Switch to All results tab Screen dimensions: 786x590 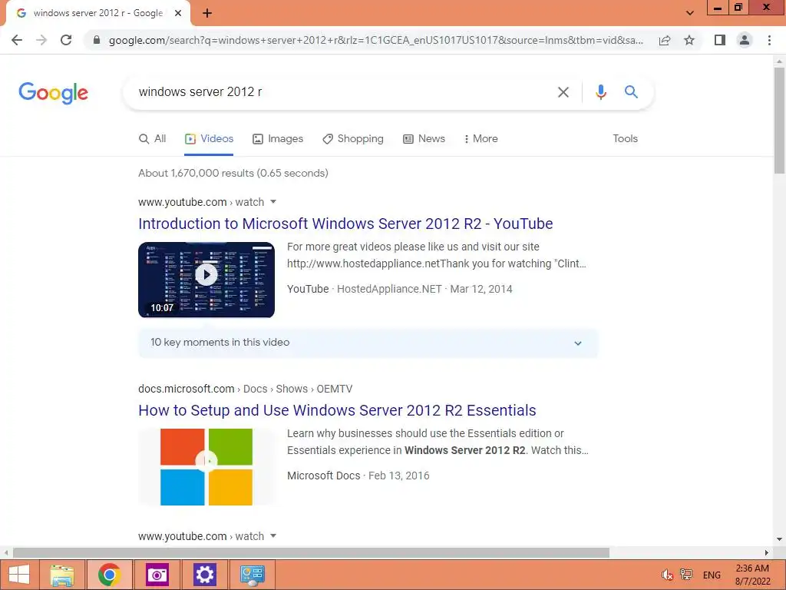(153, 138)
